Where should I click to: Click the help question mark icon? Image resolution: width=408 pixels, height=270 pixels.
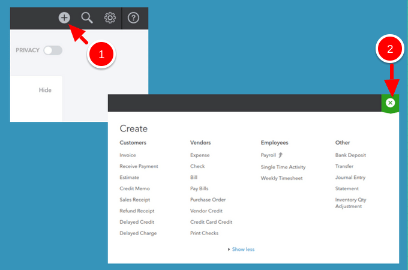coord(134,18)
